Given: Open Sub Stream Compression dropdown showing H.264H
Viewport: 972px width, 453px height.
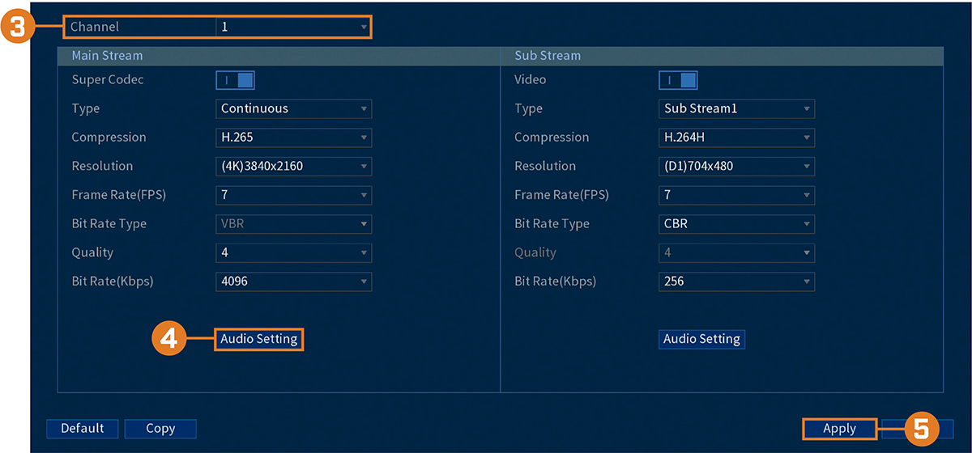Looking at the screenshot, I should click(x=737, y=138).
